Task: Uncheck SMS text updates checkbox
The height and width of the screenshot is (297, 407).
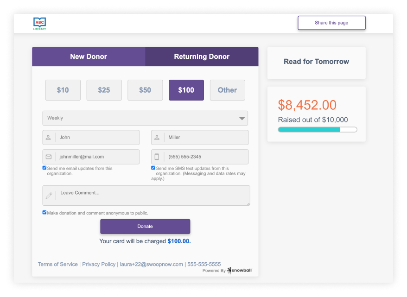Action: tap(153, 168)
